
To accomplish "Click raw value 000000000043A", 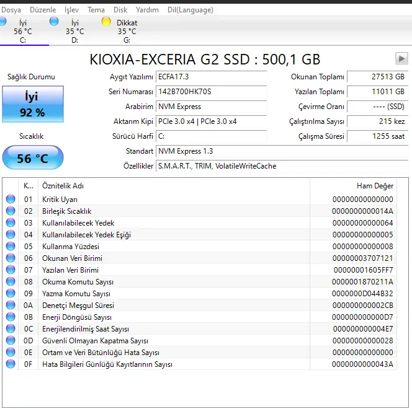I will tap(362, 364).
